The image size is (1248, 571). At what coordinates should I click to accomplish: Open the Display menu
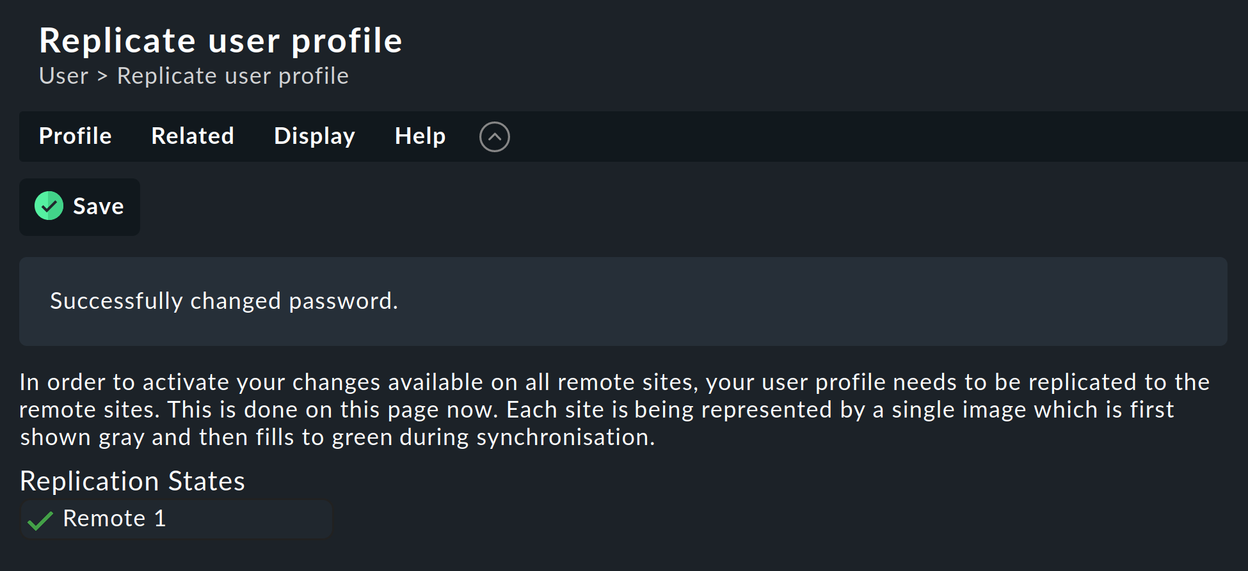coord(314,136)
